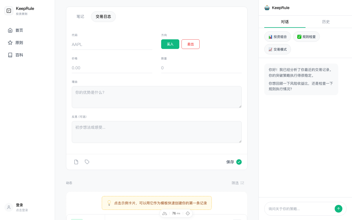
Task: Click the triangle icon left of 76 ms
Action: [x=165, y=213]
